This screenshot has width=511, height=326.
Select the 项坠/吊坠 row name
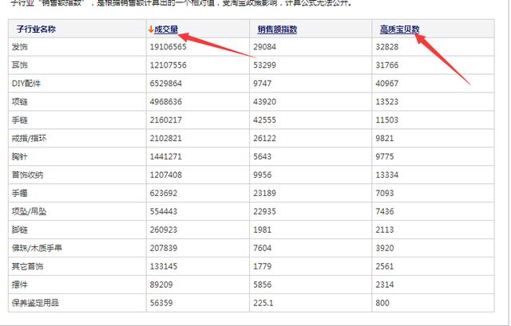coord(30,210)
